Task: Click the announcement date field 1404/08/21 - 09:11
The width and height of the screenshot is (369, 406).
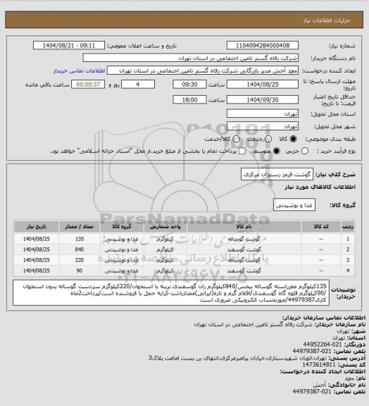Action: pos(69,45)
